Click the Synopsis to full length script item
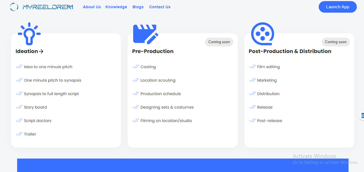Image resolution: width=364 pixels, height=172 pixels. tap(51, 94)
